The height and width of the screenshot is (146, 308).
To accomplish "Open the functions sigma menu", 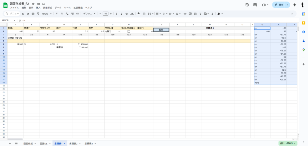I will (212, 14).
